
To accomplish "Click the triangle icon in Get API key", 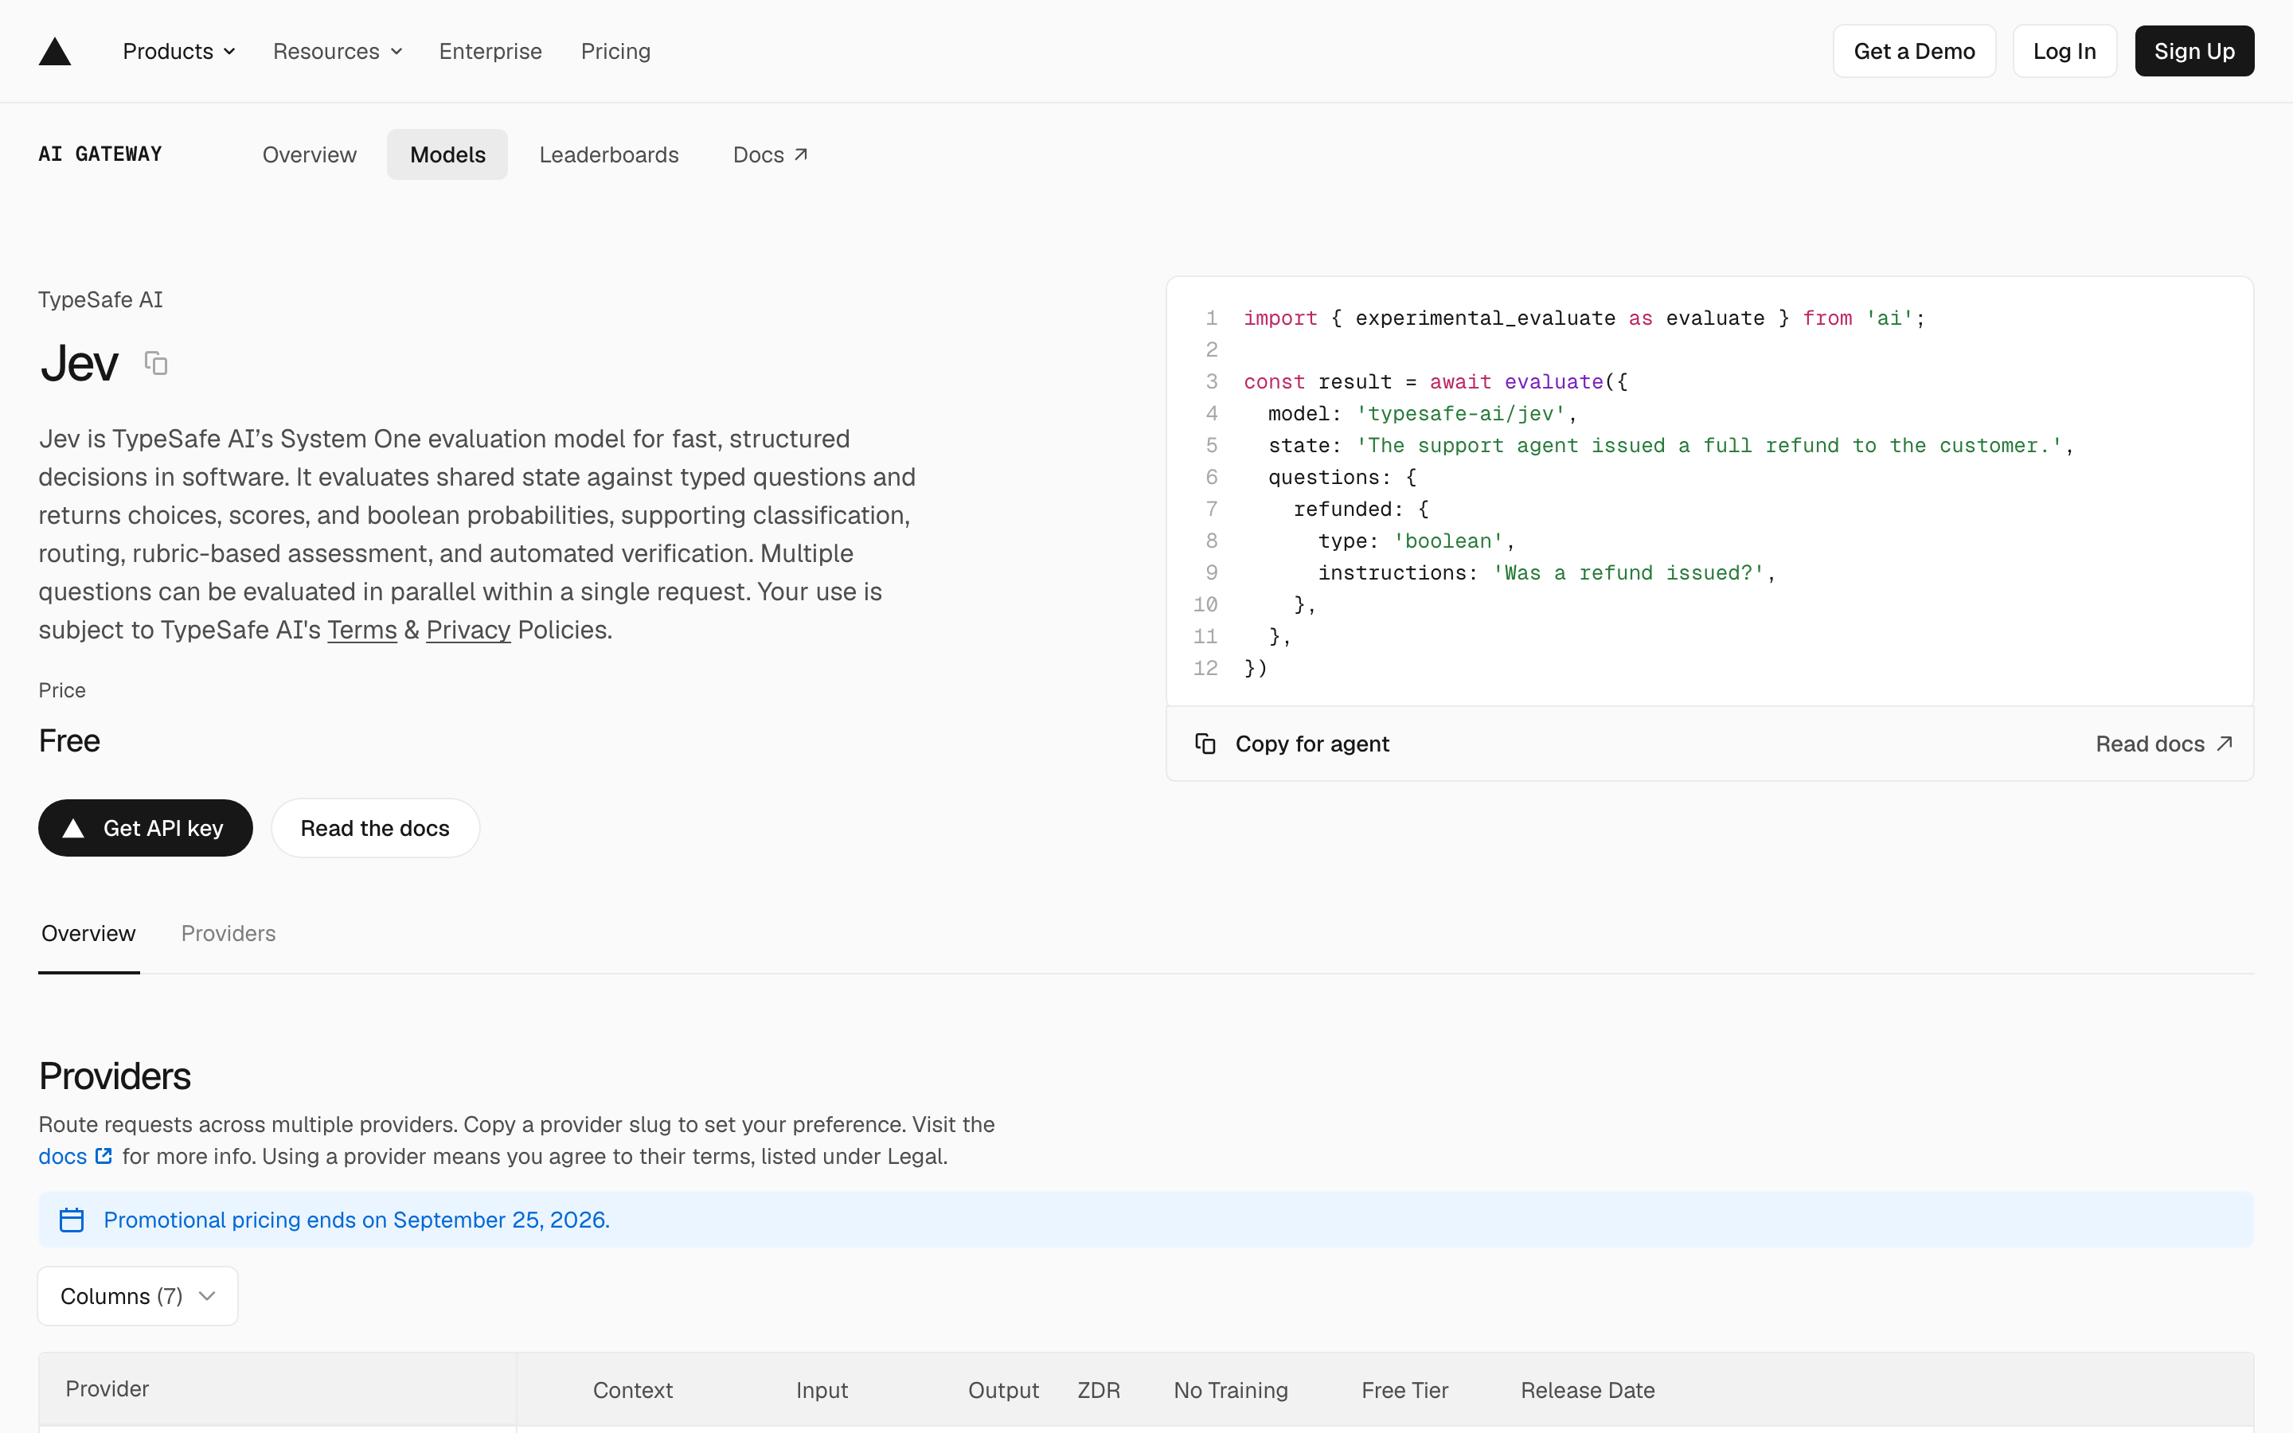I will coord(73,828).
